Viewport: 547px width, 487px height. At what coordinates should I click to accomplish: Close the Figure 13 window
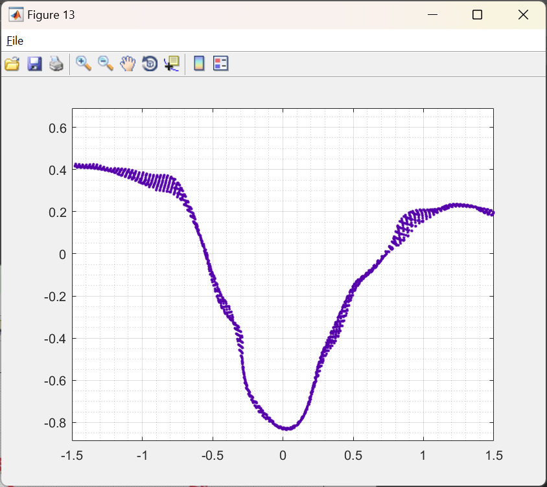[523, 15]
